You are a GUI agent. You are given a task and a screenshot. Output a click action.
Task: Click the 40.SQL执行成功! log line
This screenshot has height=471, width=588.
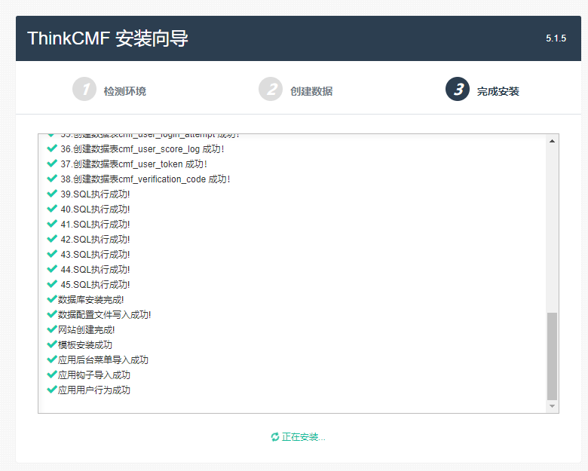[x=95, y=210]
